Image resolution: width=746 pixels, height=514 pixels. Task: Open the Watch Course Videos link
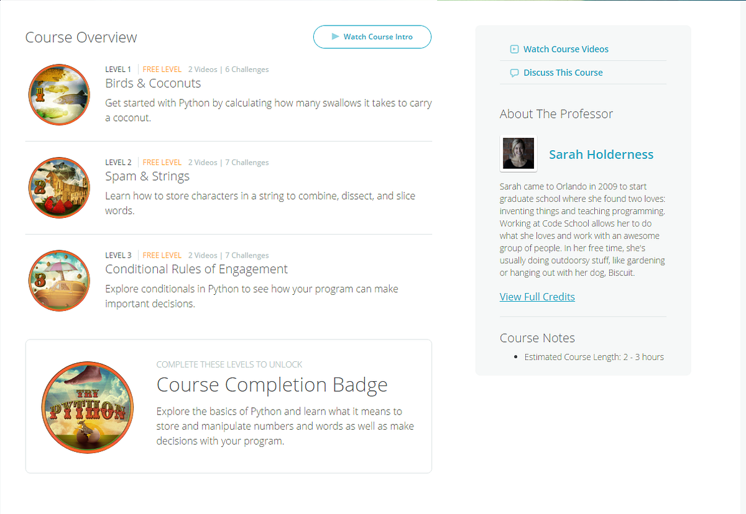click(x=566, y=48)
